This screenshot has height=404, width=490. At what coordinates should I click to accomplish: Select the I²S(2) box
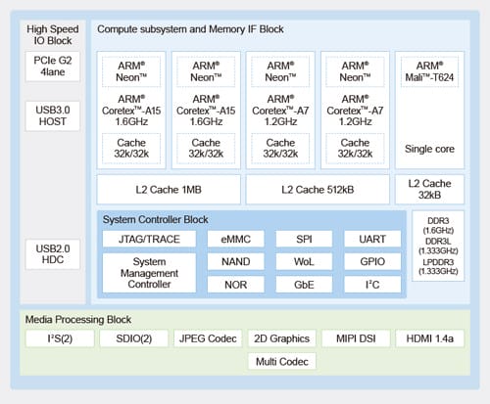tap(60, 338)
